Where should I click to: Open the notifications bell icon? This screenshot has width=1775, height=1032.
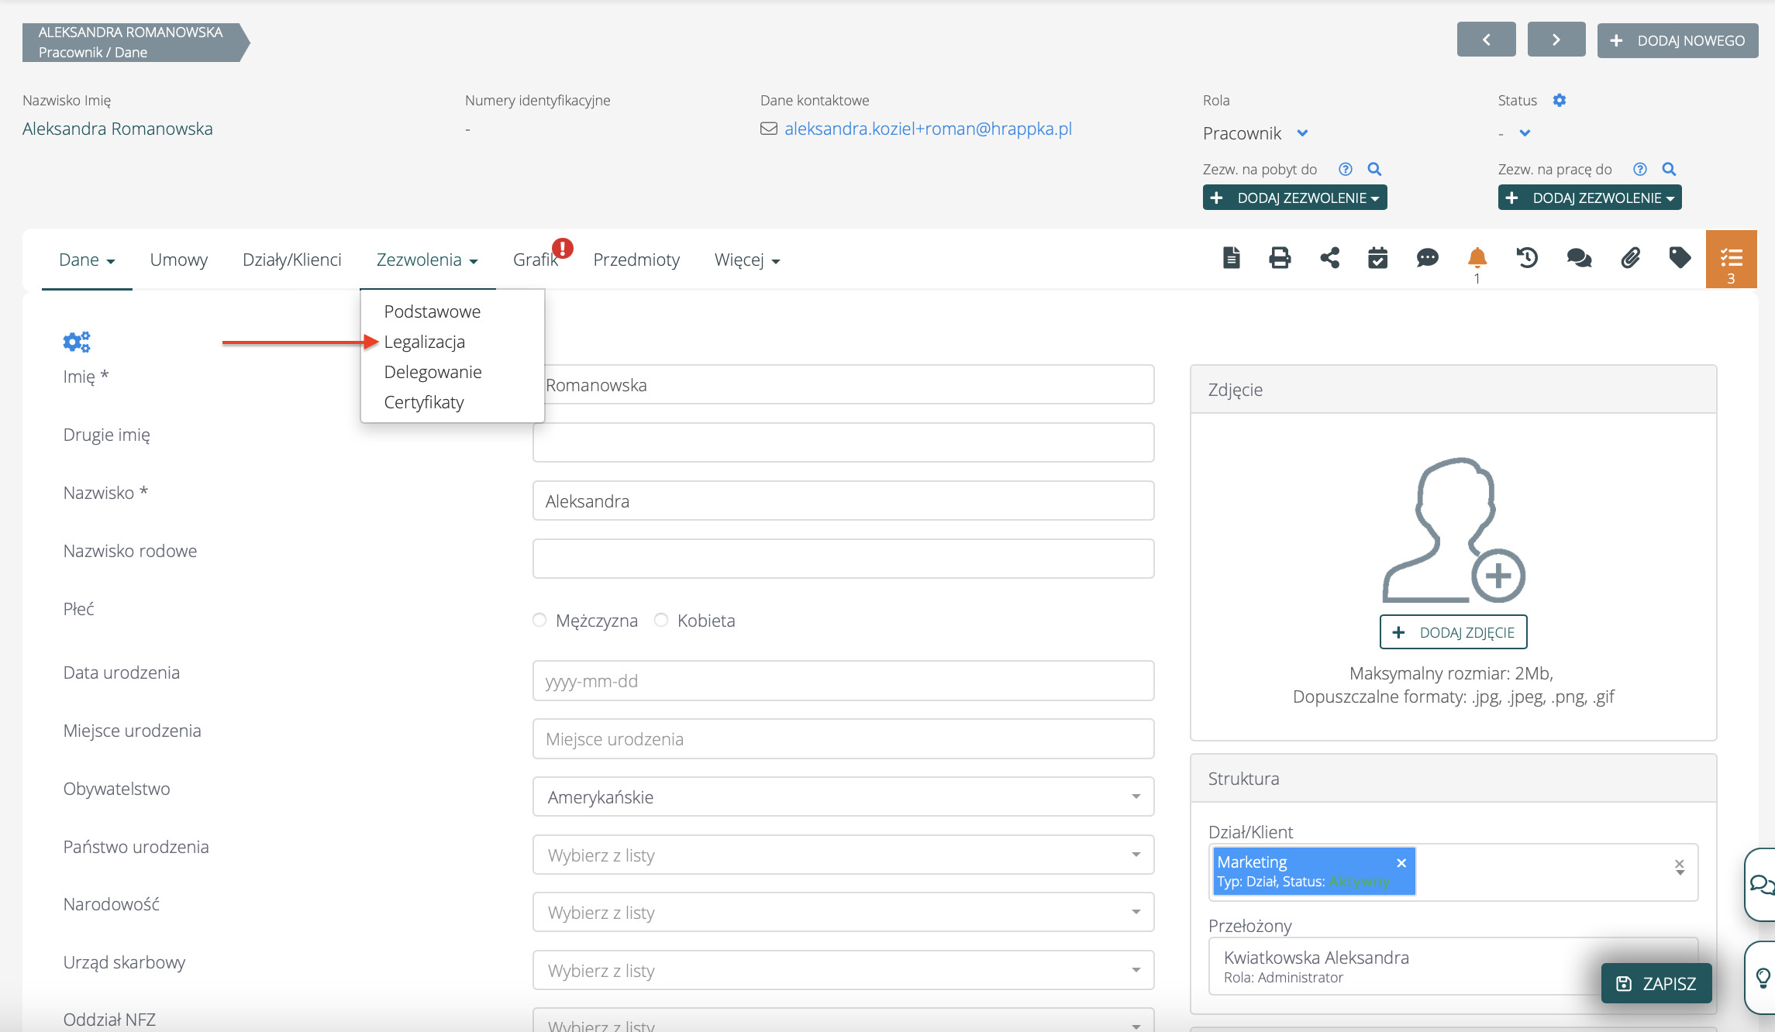tap(1477, 258)
